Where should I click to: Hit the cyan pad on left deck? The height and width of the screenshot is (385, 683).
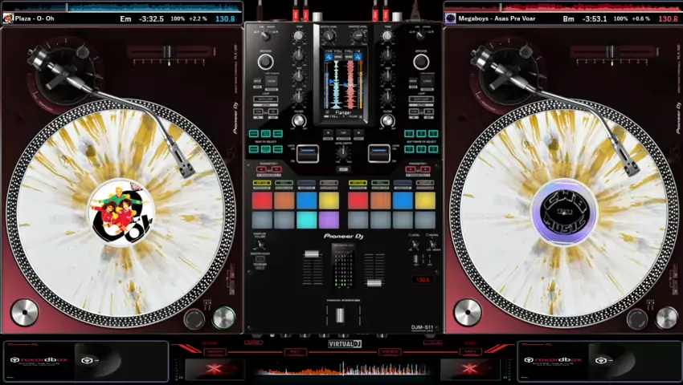pos(307,220)
